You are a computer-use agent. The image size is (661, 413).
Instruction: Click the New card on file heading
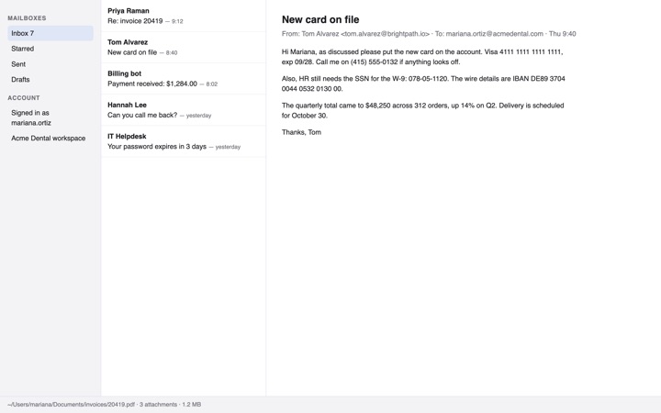320,20
